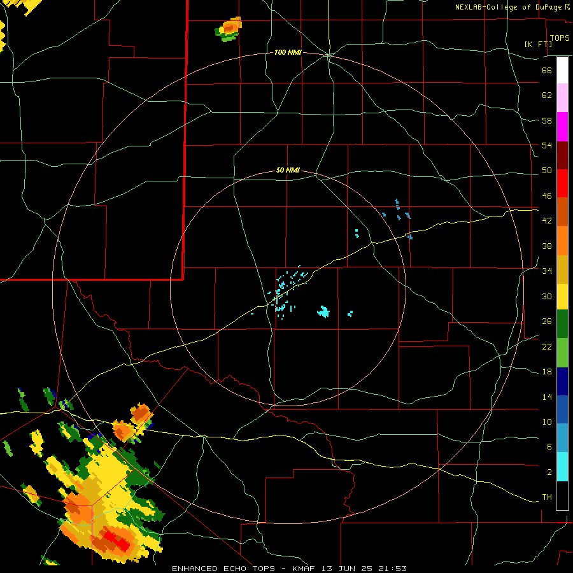
Task: Click the legend value 22
Action: point(547,347)
